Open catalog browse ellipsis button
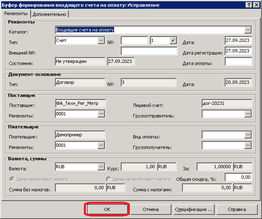 tap(248, 30)
